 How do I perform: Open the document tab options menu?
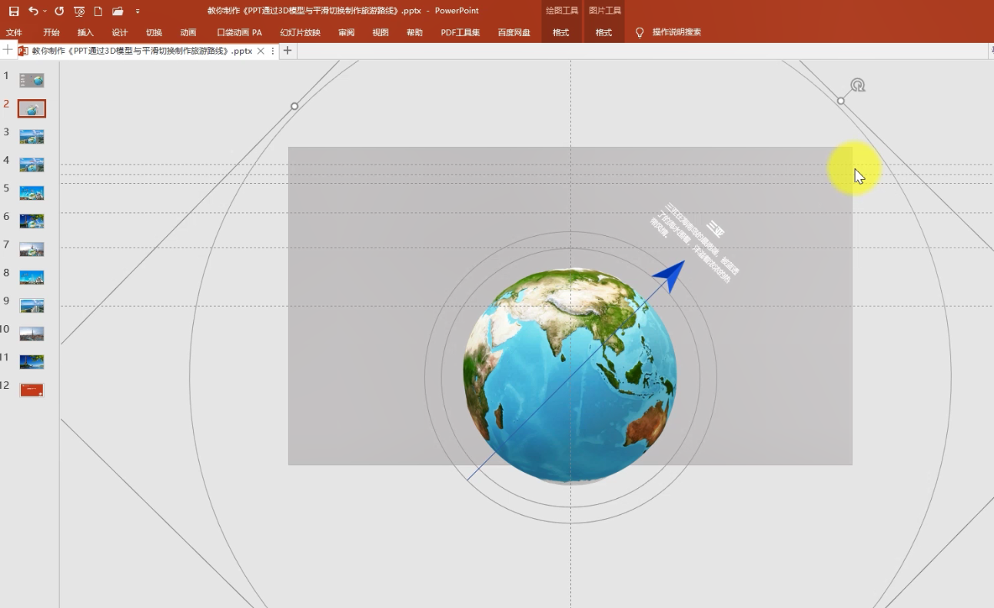click(x=273, y=51)
